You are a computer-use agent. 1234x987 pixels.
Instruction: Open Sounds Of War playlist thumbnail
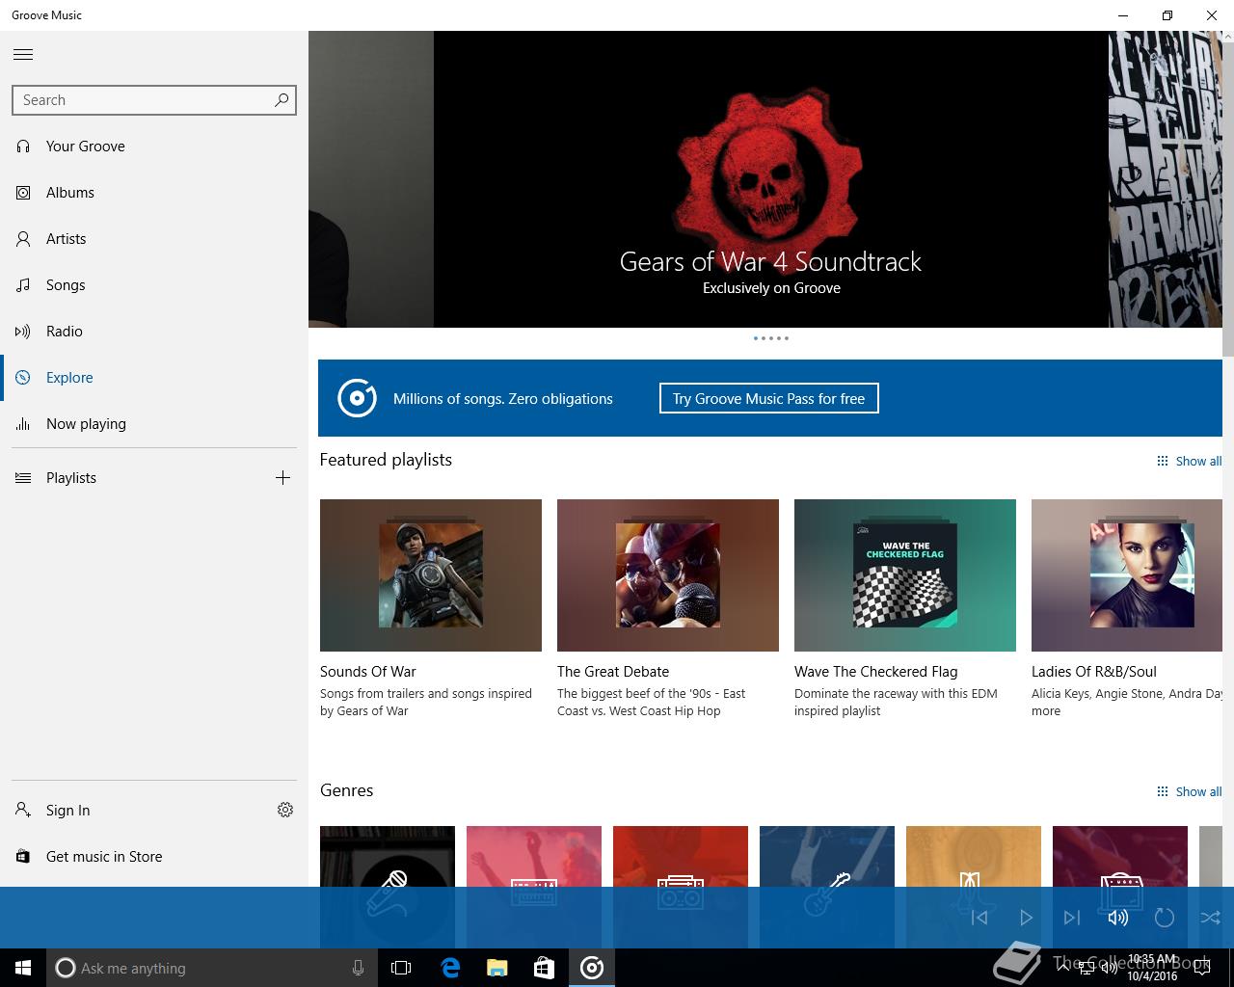click(431, 575)
